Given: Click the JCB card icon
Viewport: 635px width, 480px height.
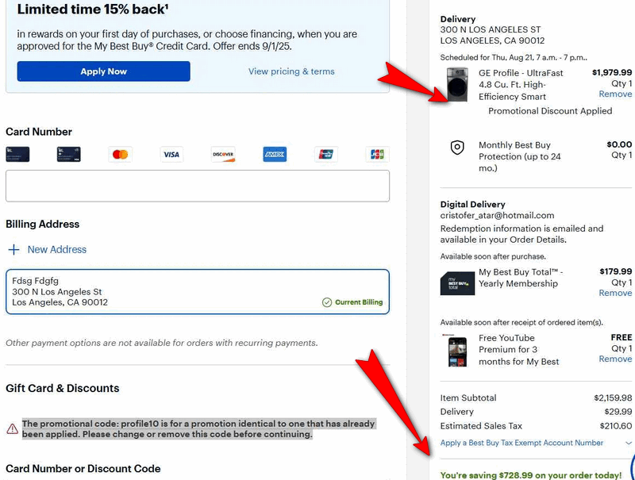Looking at the screenshot, I should [377, 154].
